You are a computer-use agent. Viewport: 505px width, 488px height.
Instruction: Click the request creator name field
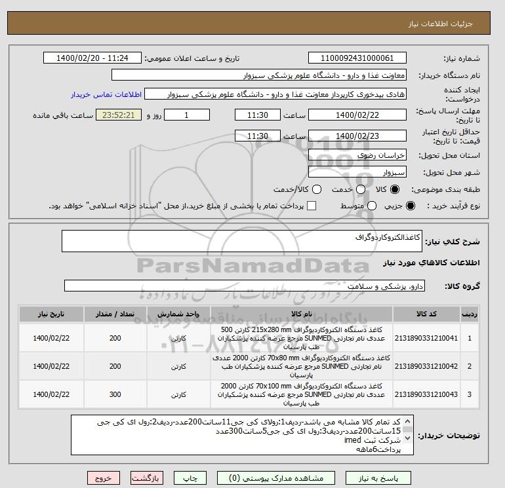click(275, 94)
